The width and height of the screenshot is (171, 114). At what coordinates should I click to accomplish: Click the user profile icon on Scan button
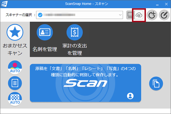click(x=130, y=96)
